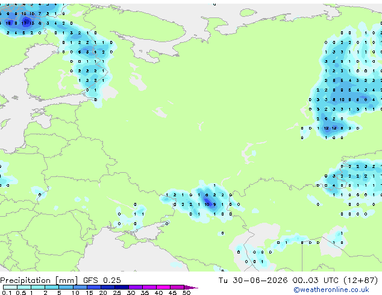Click the "Precipitation [mm]" title text

pyautogui.click(x=39, y=281)
